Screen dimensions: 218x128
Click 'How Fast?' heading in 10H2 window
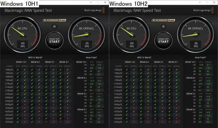(x=200, y=58)
